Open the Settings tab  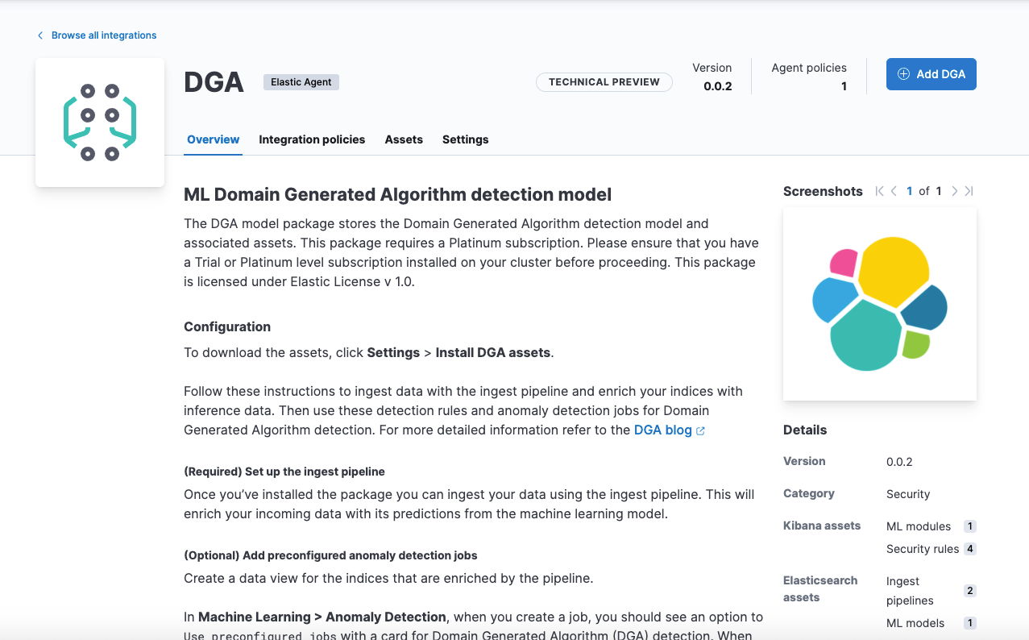(x=465, y=139)
